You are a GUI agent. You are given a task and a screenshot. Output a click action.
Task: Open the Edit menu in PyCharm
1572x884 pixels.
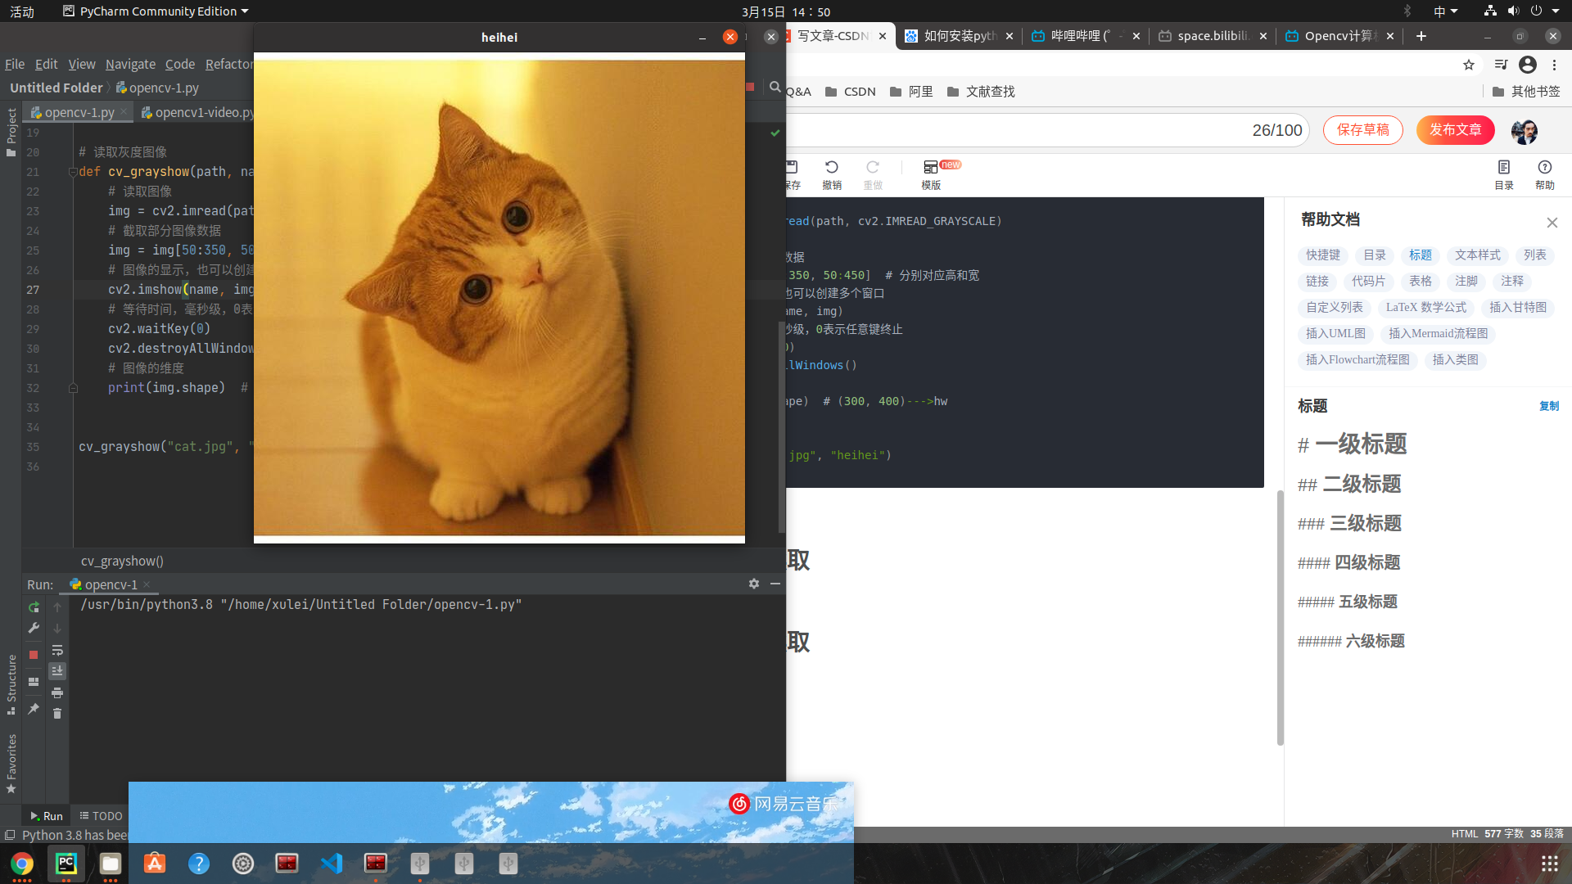pyautogui.click(x=46, y=64)
